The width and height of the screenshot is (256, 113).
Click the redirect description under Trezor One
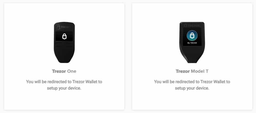click(64, 85)
